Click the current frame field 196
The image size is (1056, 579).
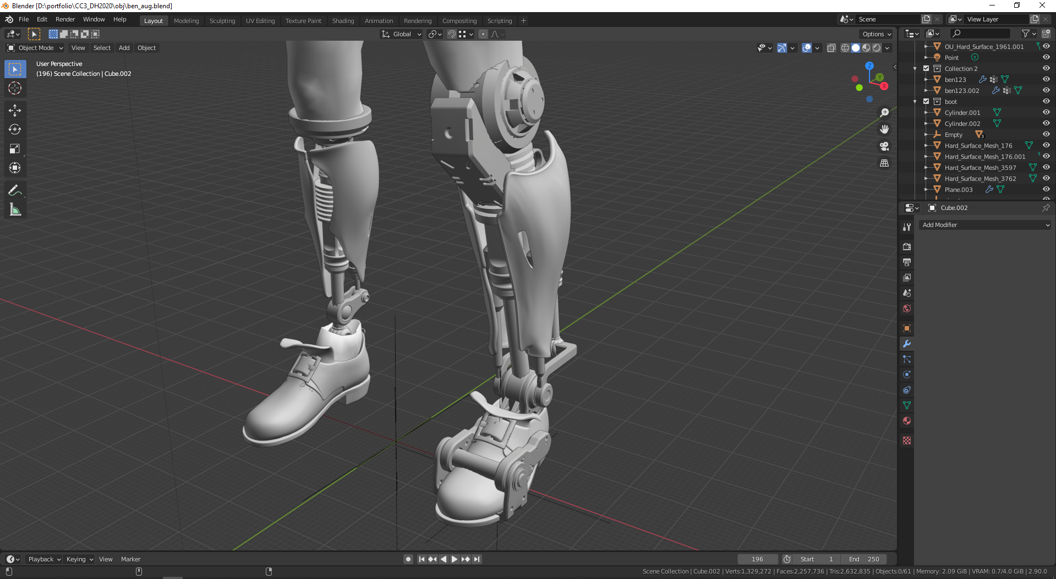click(x=758, y=559)
